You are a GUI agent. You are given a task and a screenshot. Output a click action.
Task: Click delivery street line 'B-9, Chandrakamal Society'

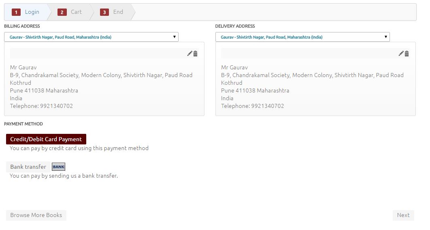312,75
